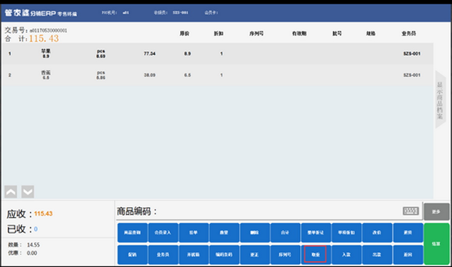Open the 更多 options button
Screen dimensions: 452x267
[436, 212]
